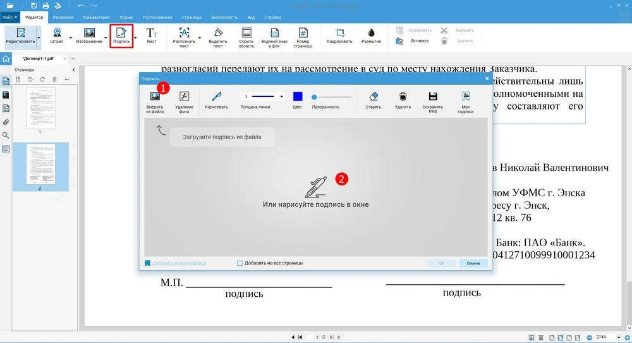
Task: Click the Добавить в мои подписи link
Action: click(x=179, y=263)
